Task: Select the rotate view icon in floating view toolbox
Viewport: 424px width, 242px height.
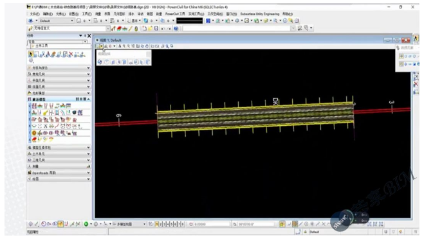Action: click(x=100, y=62)
